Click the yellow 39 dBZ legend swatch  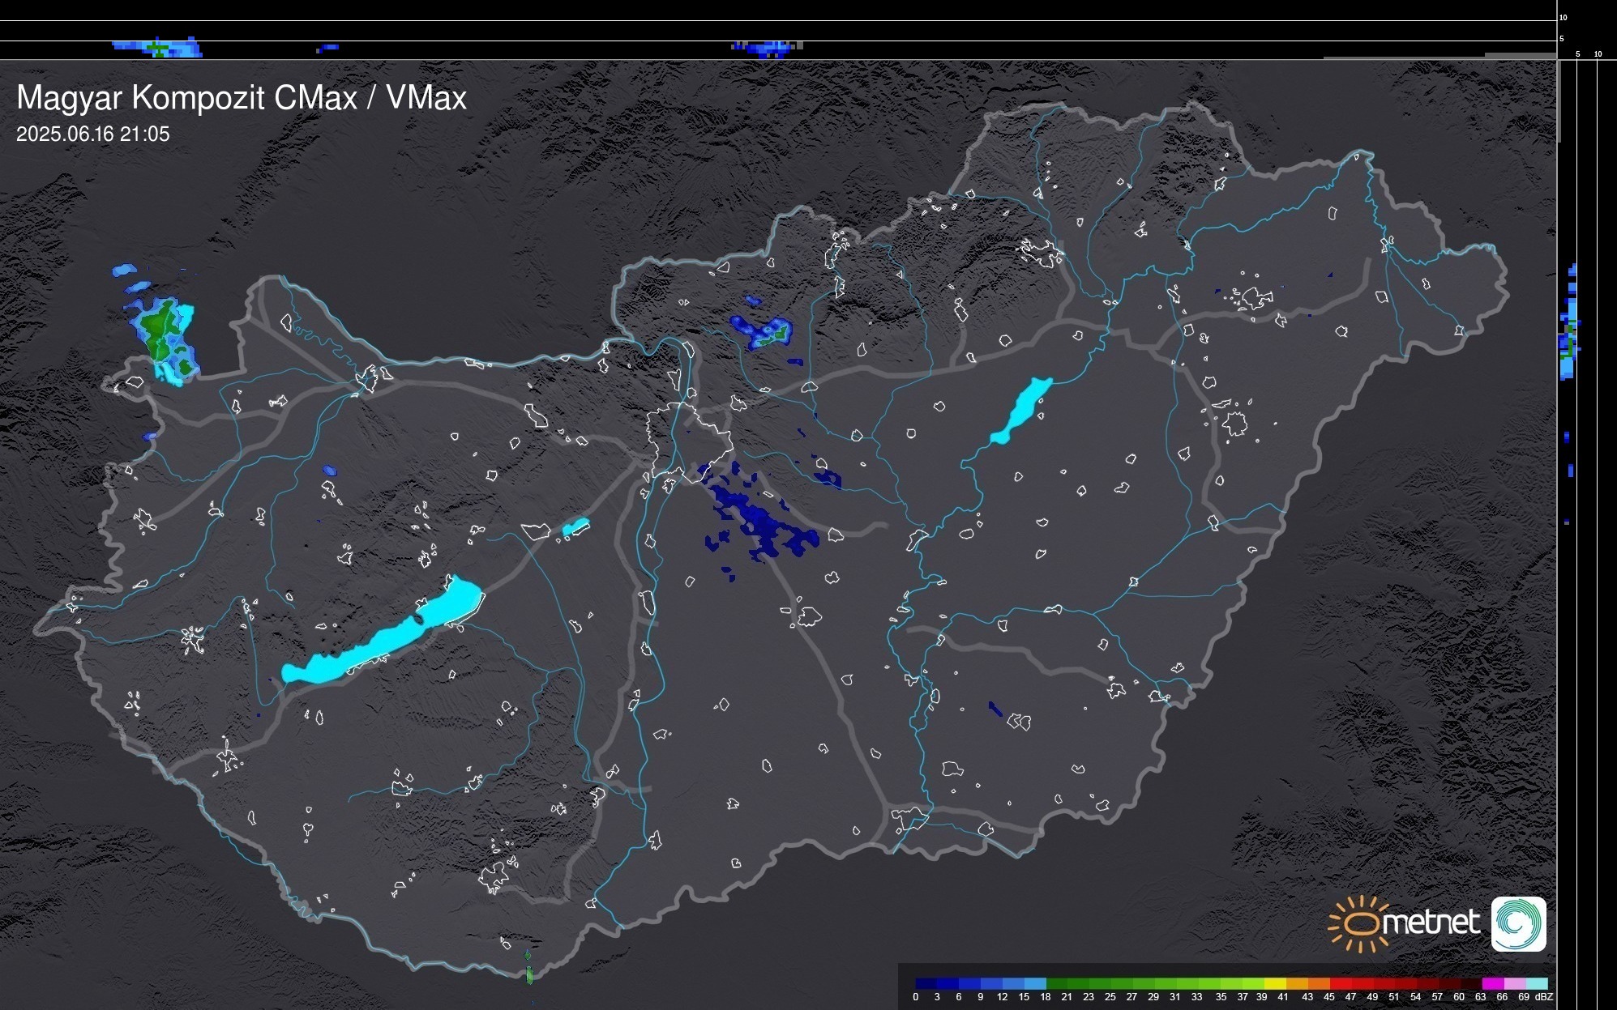point(1275,983)
